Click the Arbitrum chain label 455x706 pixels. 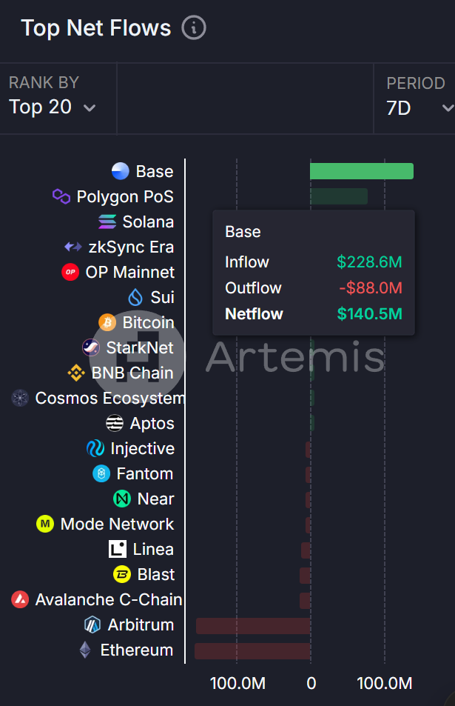tap(141, 625)
